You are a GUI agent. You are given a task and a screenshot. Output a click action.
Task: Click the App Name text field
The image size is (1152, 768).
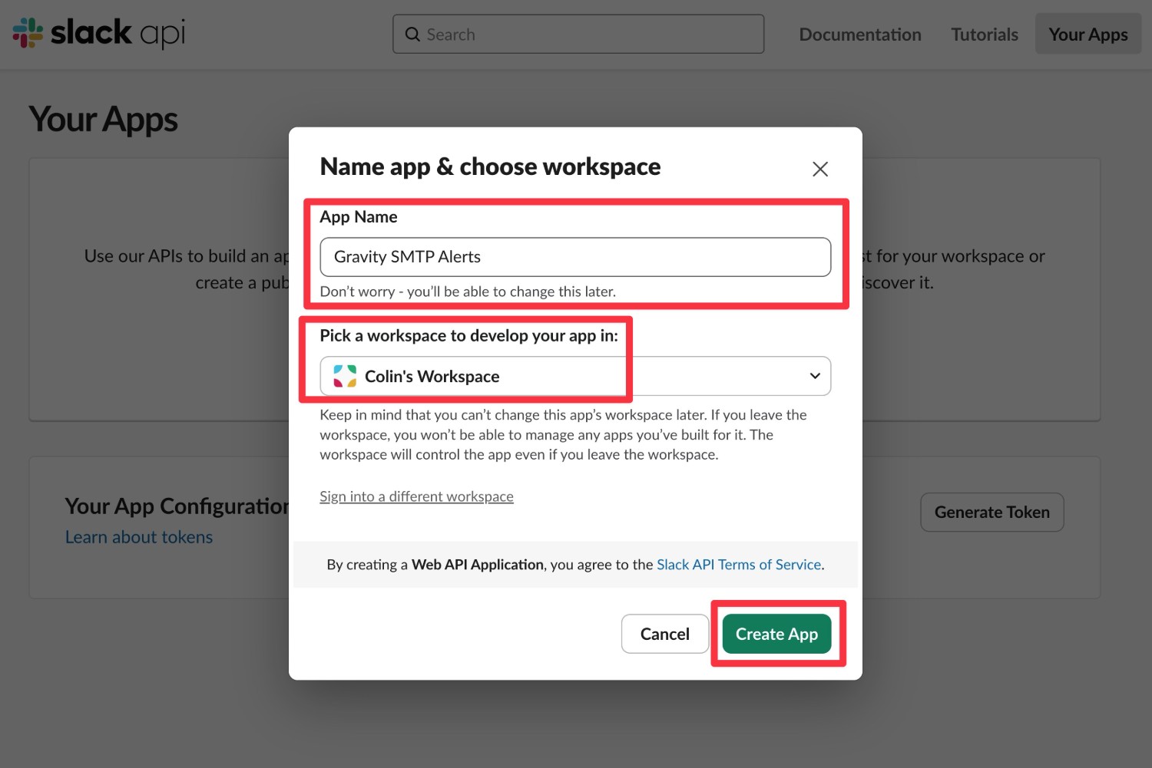[575, 257]
